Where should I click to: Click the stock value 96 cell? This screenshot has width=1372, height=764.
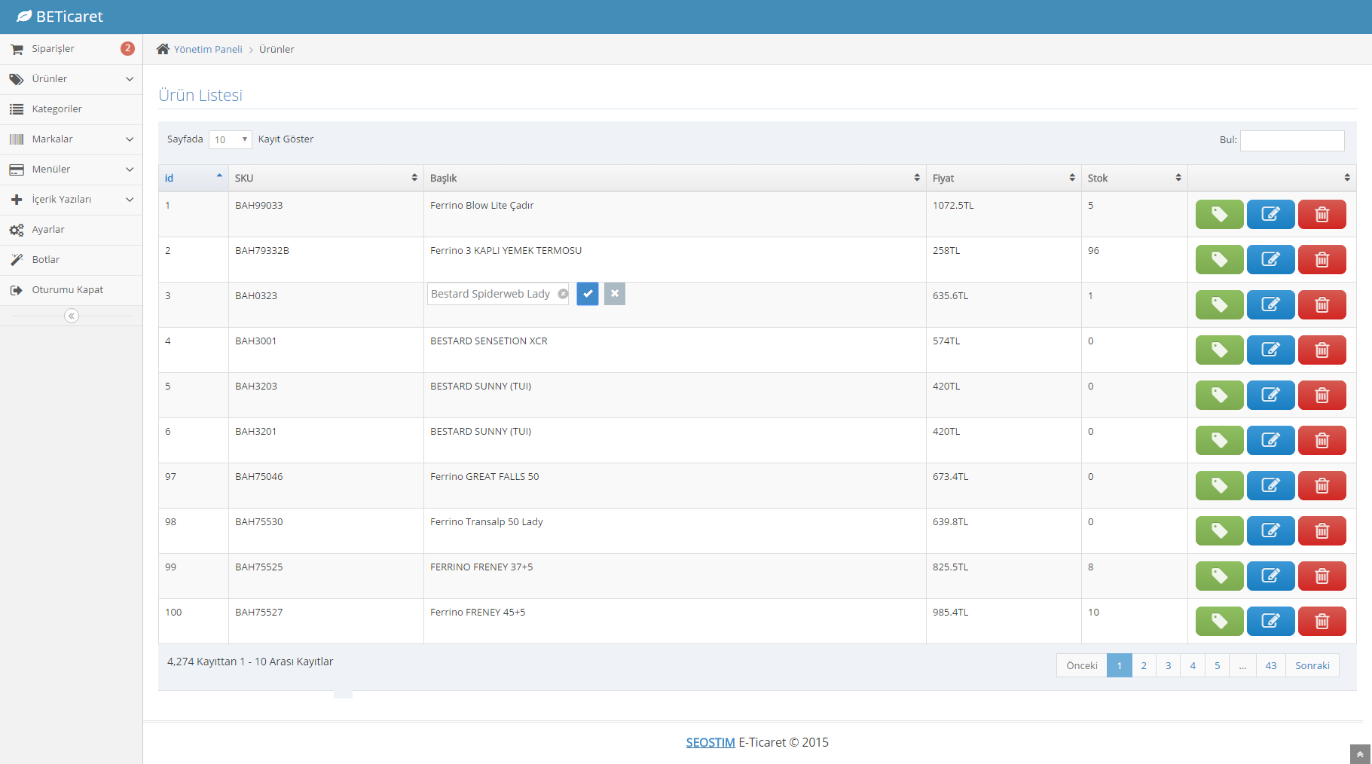pos(1135,259)
